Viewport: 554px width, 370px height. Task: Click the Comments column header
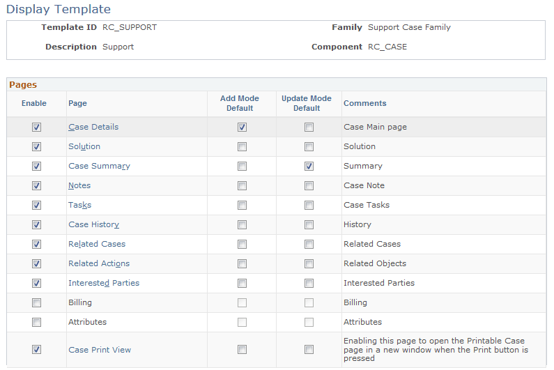364,103
